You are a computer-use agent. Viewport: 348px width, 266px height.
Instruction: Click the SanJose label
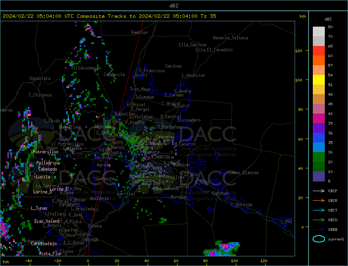173,66
